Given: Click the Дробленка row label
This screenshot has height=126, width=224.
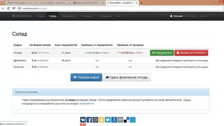Looking at the screenshot, I should 20,61.
